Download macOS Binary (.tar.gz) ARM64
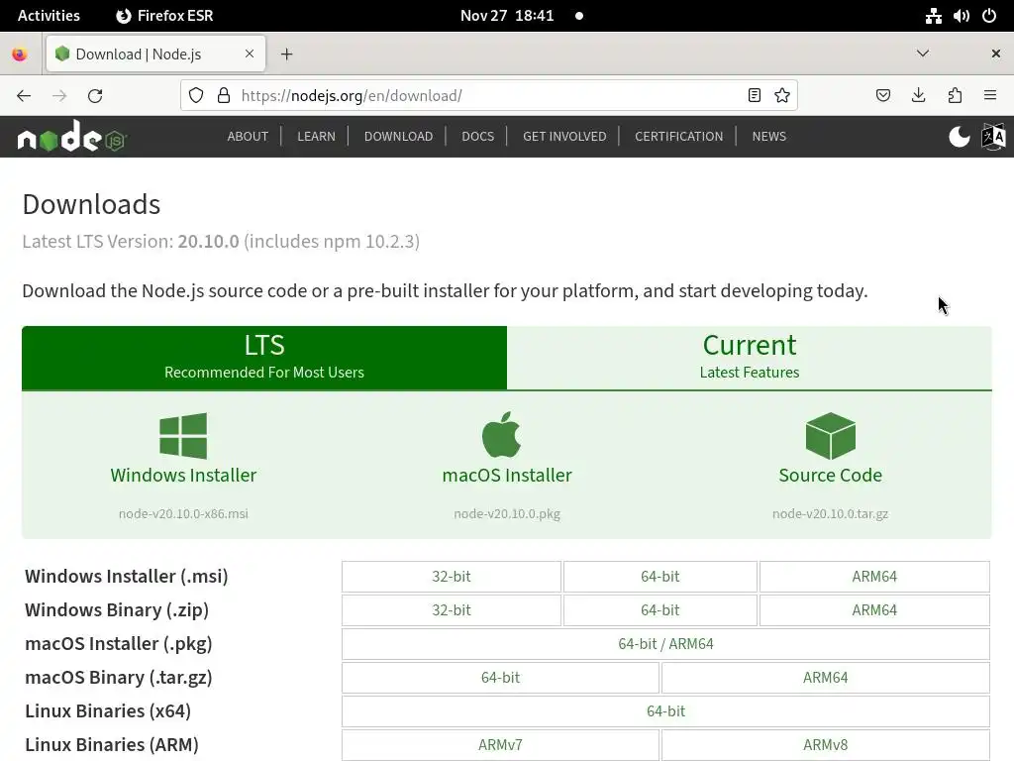Viewport: 1014px width, 761px height. (825, 678)
